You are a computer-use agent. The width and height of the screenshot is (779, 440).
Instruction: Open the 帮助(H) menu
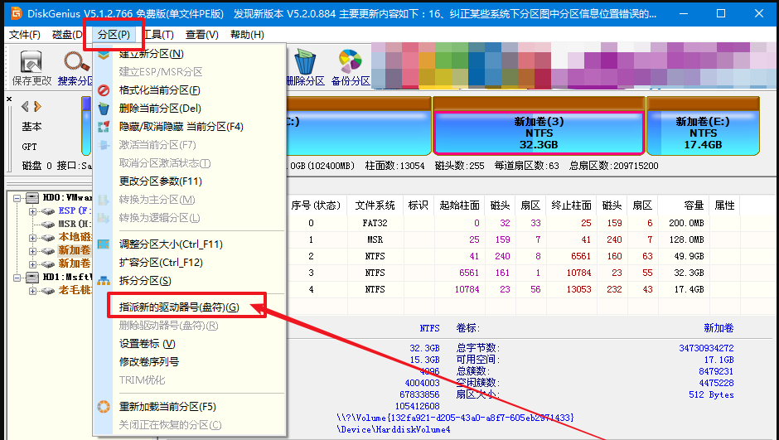[247, 35]
